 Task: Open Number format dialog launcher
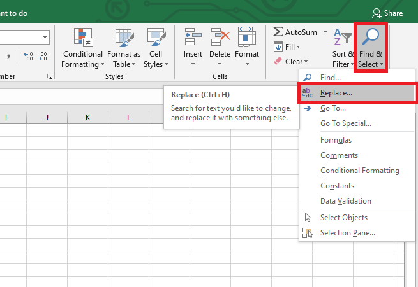coord(49,77)
